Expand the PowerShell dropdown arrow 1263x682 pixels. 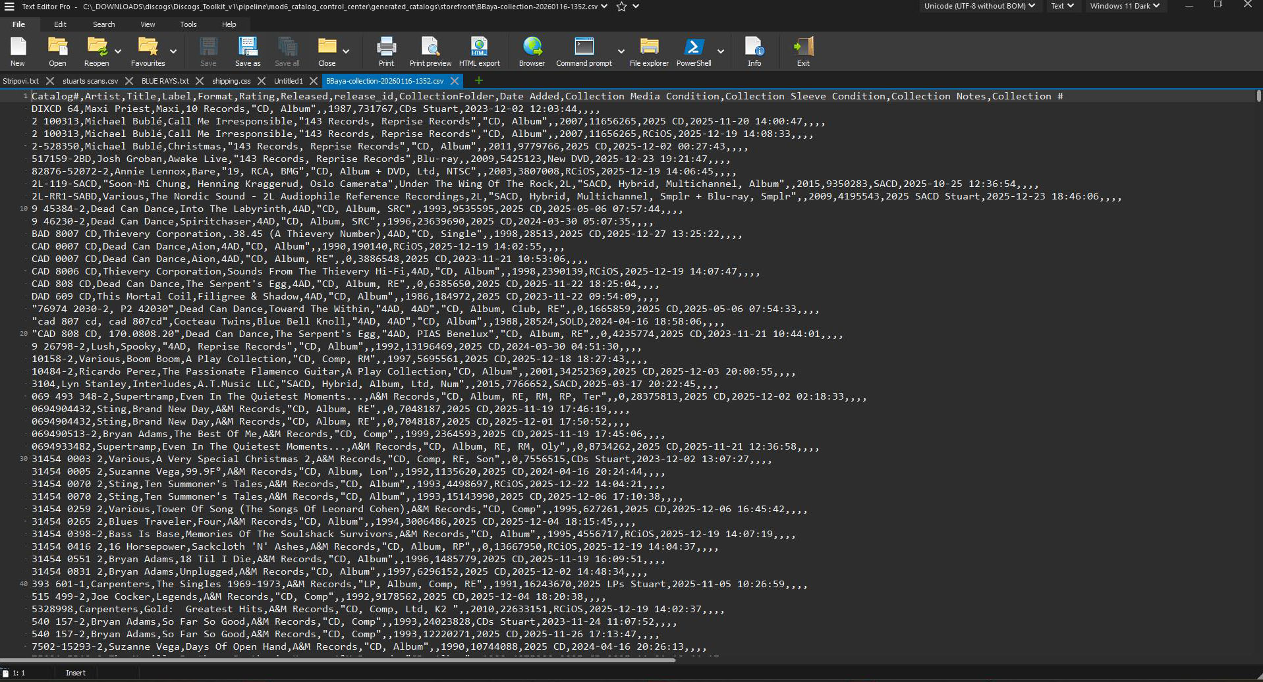click(x=721, y=51)
